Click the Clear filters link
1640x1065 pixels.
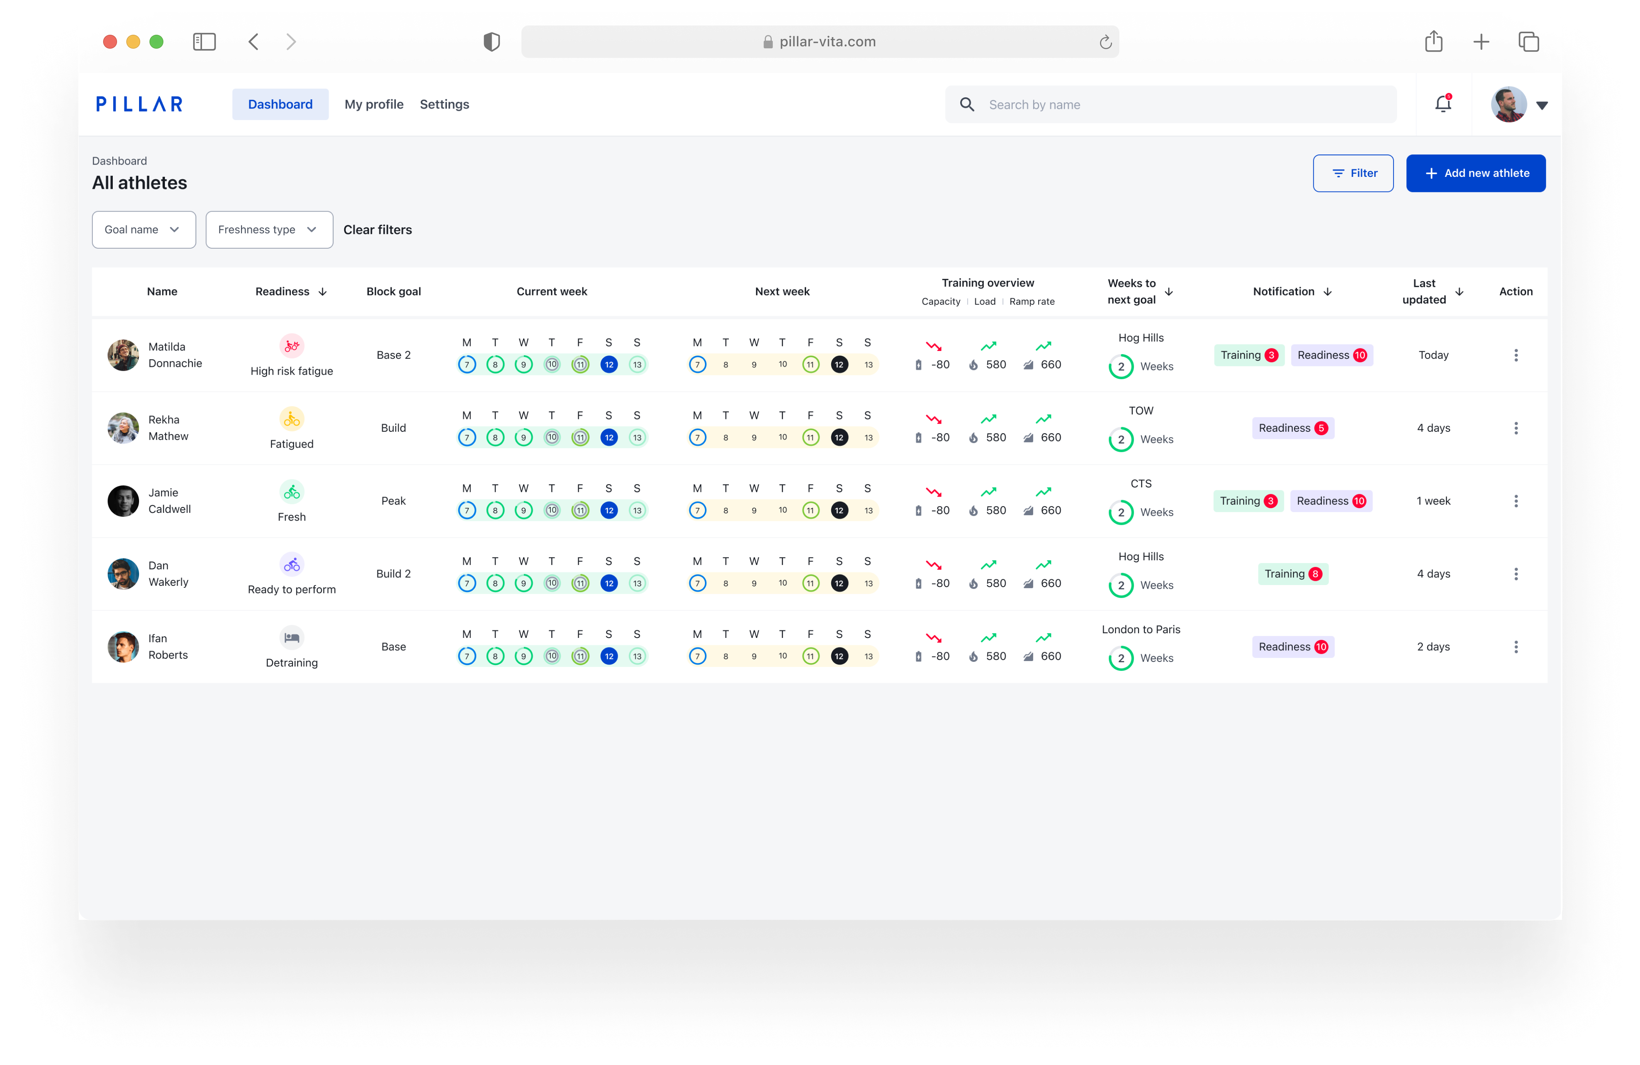click(377, 229)
